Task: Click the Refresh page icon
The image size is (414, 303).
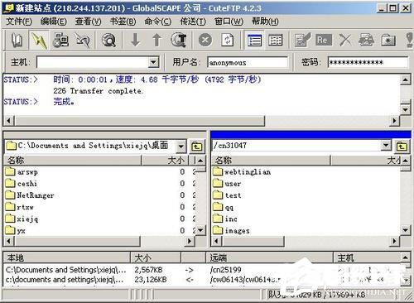Action: click(228, 41)
